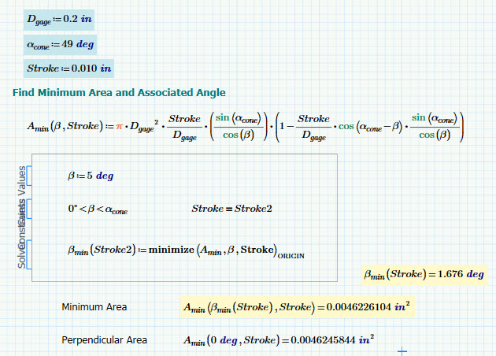The width and height of the screenshot is (496, 356).
Task: Click the 'Perpendicular Area' text label
Action: 105,340
